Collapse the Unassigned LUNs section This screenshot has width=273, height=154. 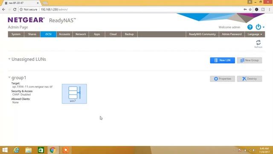(9, 59)
